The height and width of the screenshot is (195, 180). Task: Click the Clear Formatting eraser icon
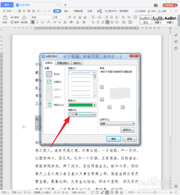tap(80, 17)
